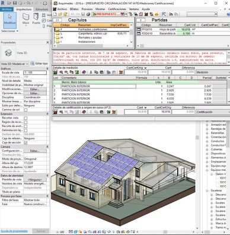Click horizontal scrollbar of Capítulos list
Screen dimensions: 230x235
(91, 46)
